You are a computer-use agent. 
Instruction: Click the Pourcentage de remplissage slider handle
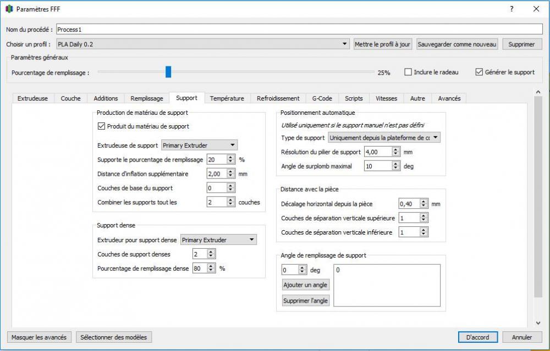tap(168, 72)
